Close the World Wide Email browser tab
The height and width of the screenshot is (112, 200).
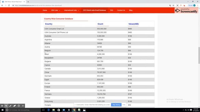pyautogui.click(x=24, y=2)
